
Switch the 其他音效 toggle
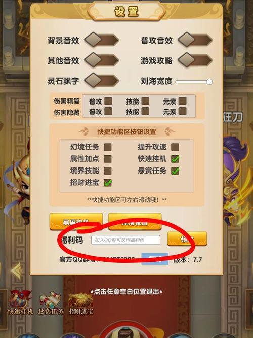tap(102, 60)
